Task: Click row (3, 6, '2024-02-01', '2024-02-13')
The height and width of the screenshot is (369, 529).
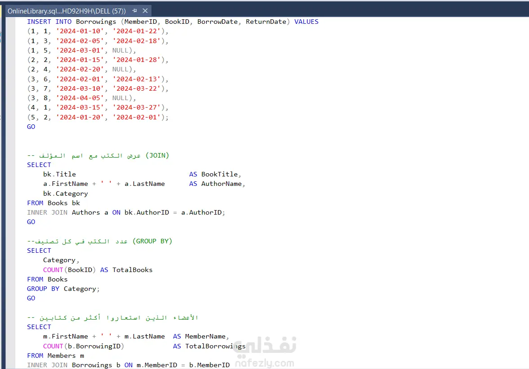Action: [x=98, y=79]
